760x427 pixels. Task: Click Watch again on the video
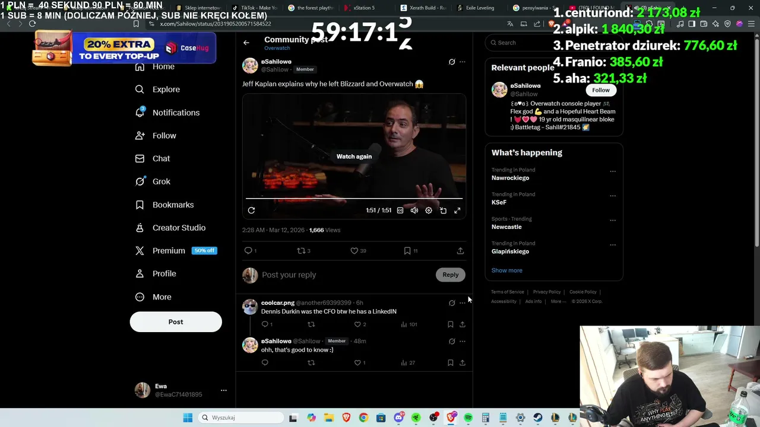354,157
